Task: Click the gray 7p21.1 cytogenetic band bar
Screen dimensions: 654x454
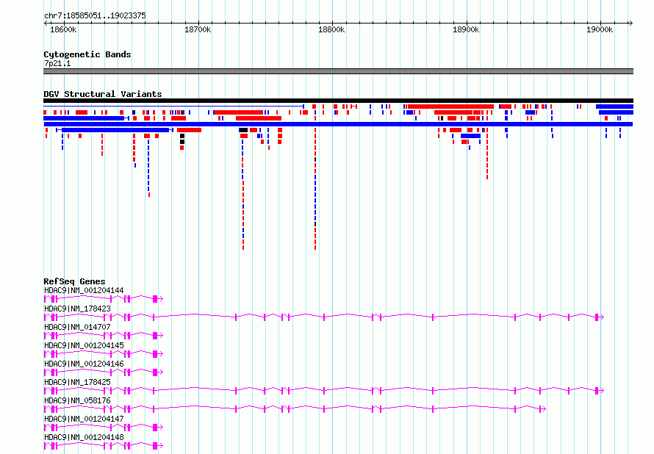Action: [x=338, y=71]
